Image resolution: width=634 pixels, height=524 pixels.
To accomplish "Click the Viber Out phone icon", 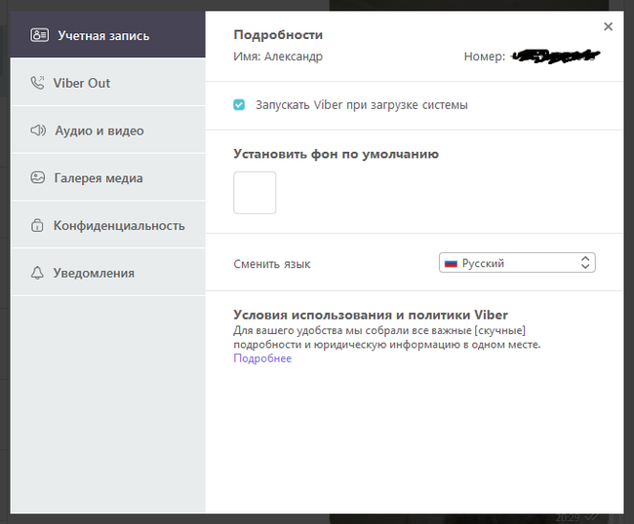I will coord(38,83).
